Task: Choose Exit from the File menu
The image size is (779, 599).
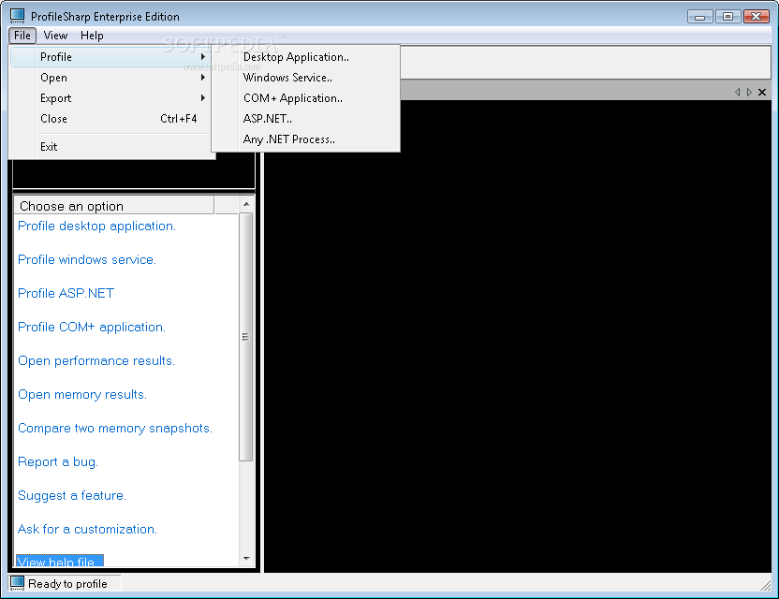Action: click(110, 147)
